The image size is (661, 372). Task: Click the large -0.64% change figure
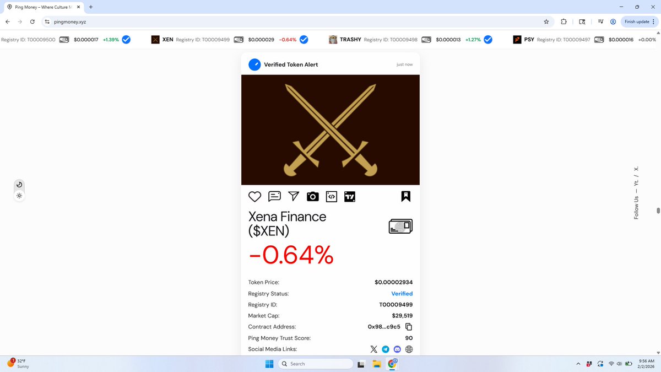(x=291, y=255)
